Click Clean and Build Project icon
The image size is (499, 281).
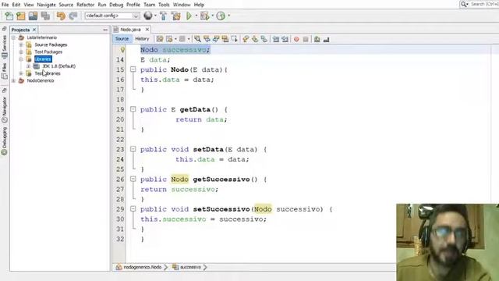coord(175,16)
